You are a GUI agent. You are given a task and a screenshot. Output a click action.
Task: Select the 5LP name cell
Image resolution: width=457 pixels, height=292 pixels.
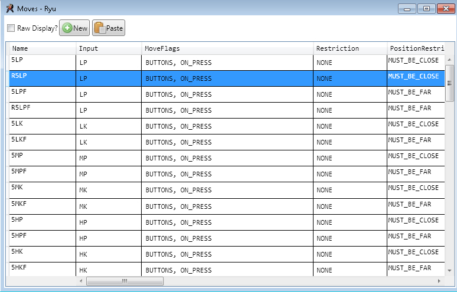[x=43, y=63]
